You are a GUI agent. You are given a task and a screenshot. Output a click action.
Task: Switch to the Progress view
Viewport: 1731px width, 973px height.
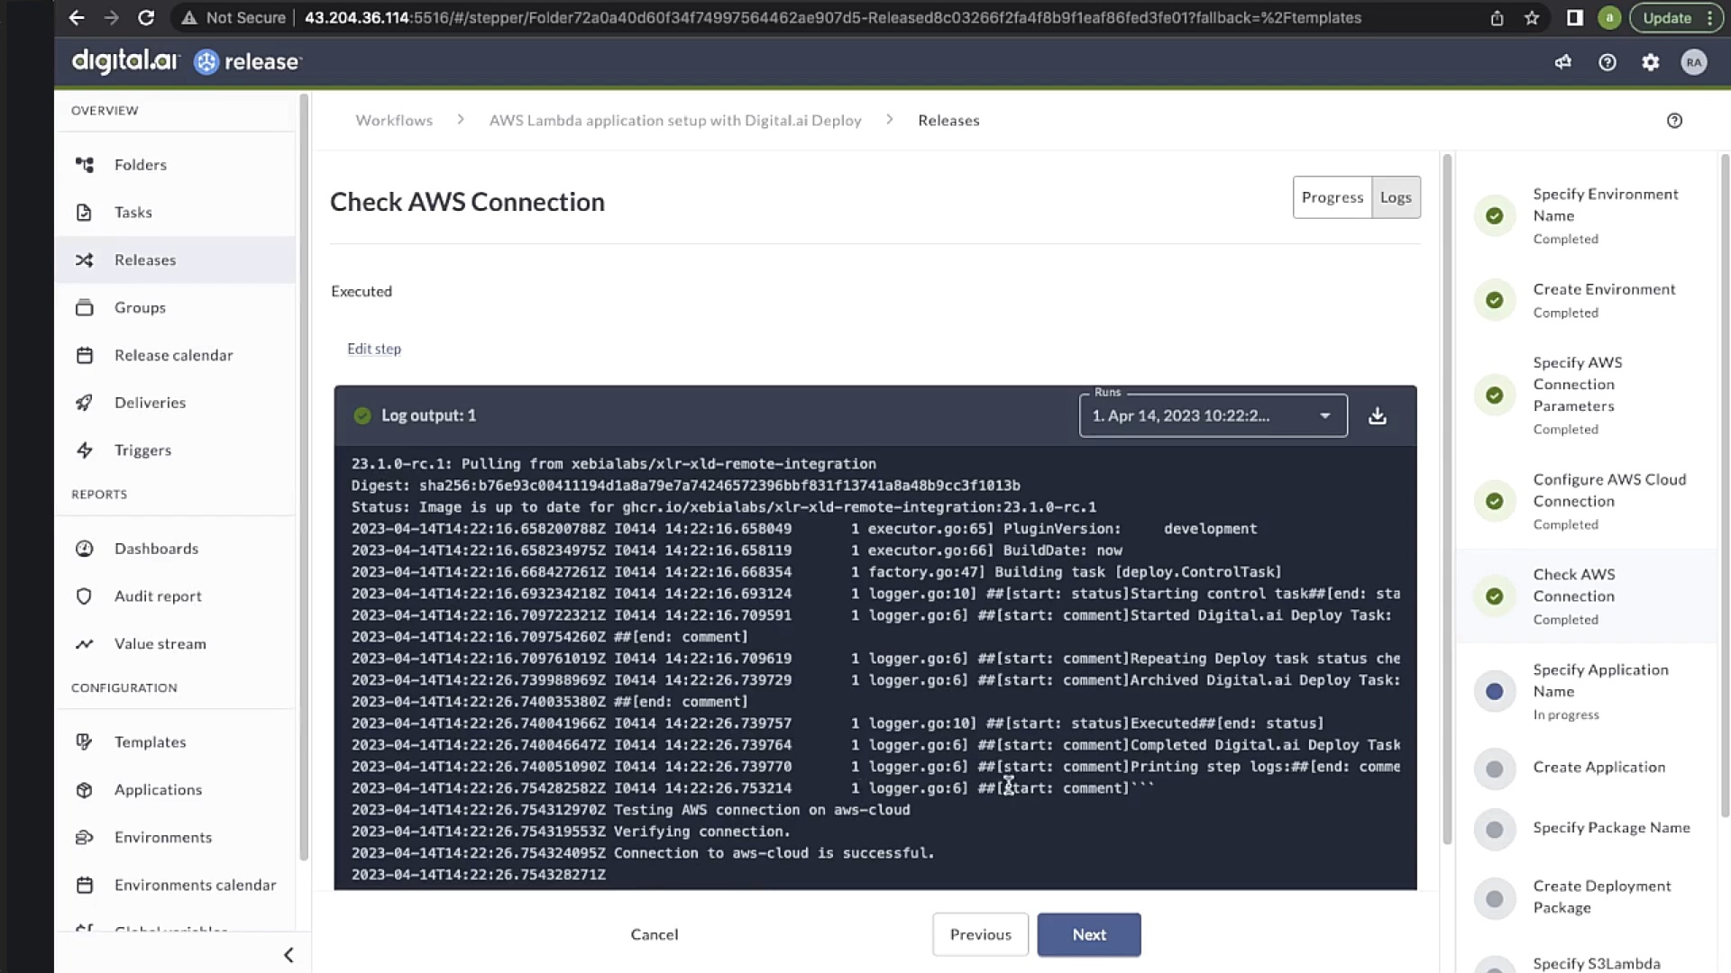pos(1332,197)
